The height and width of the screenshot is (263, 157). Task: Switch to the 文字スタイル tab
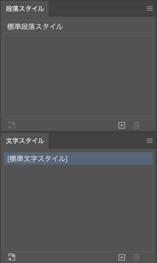[x=25, y=141]
